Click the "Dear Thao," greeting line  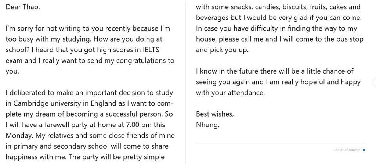click(23, 7)
